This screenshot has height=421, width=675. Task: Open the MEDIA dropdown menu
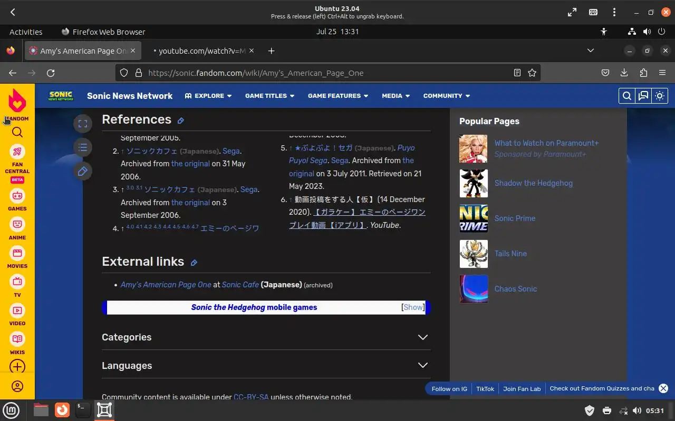click(x=396, y=96)
